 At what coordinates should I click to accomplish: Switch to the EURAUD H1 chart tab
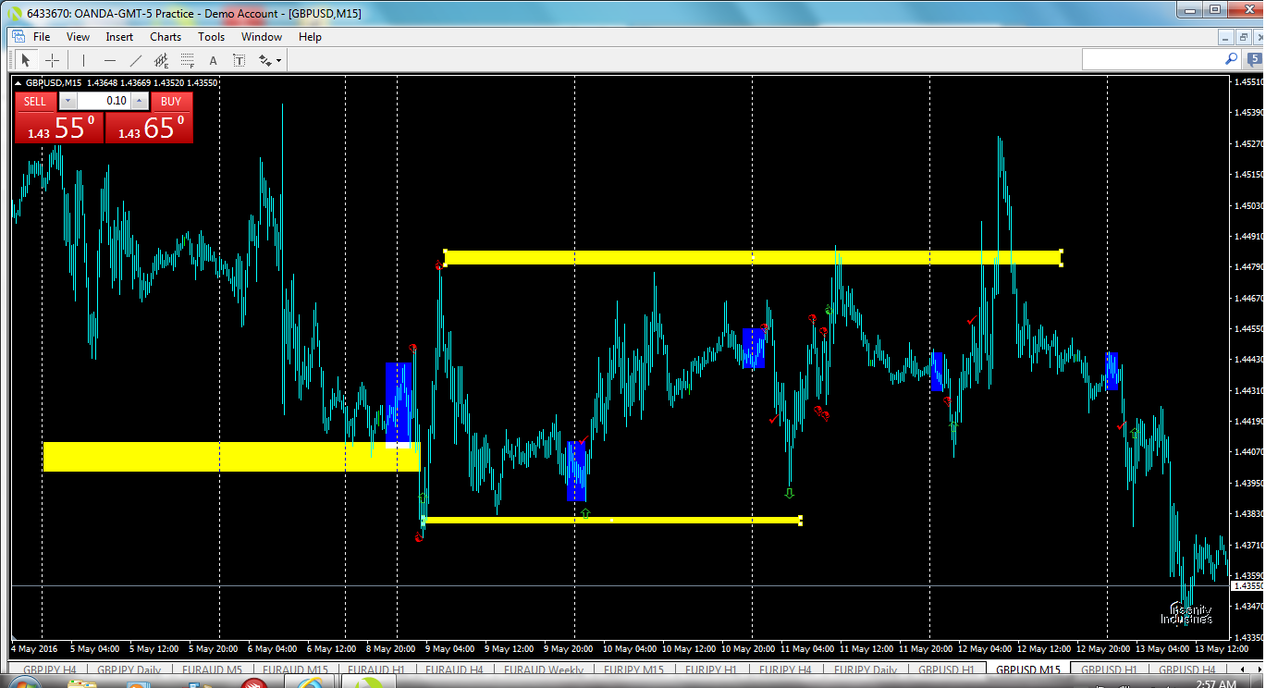point(375,670)
